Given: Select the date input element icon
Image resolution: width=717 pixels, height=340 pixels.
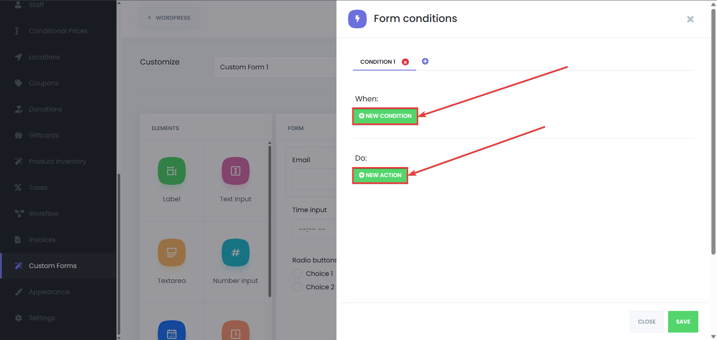Looking at the screenshot, I should coord(171,330).
